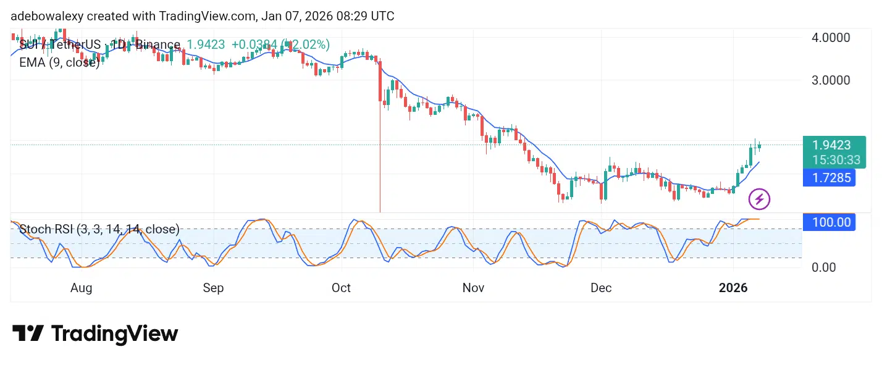Click the long red wick October candle

point(380,136)
